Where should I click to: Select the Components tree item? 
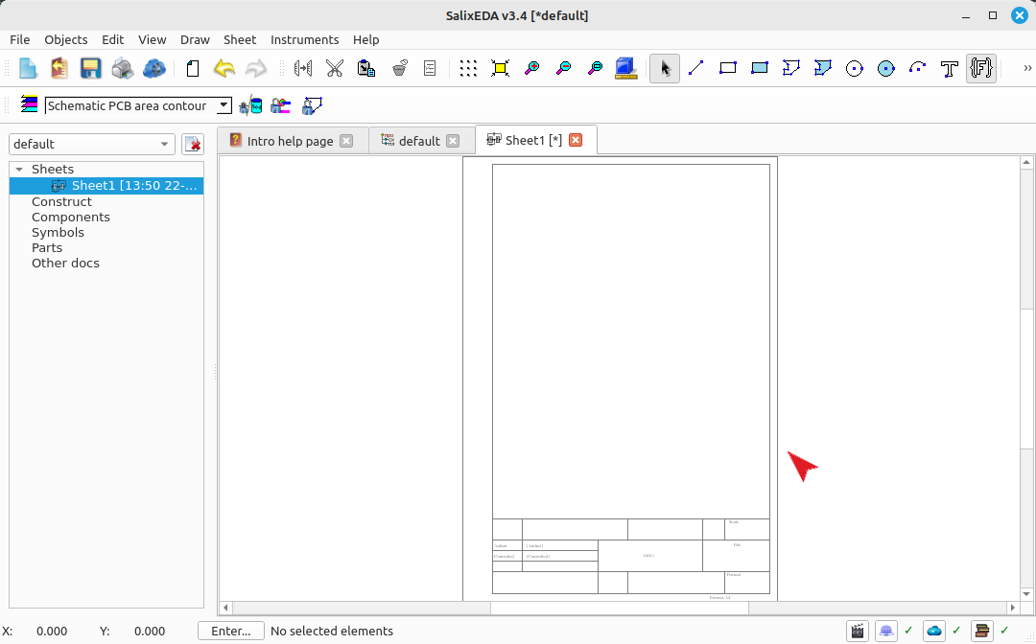(71, 218)
